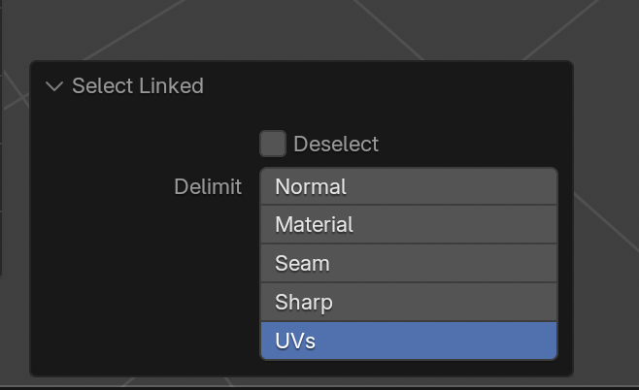Click the blank area below Delimit label

coord(146,281)
